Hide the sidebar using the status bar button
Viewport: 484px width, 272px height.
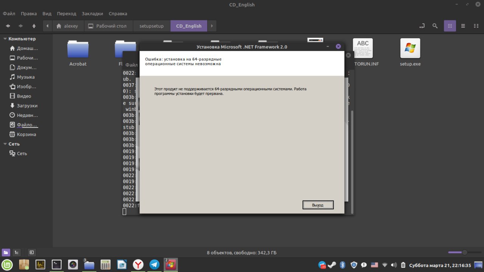pos(32,252)
